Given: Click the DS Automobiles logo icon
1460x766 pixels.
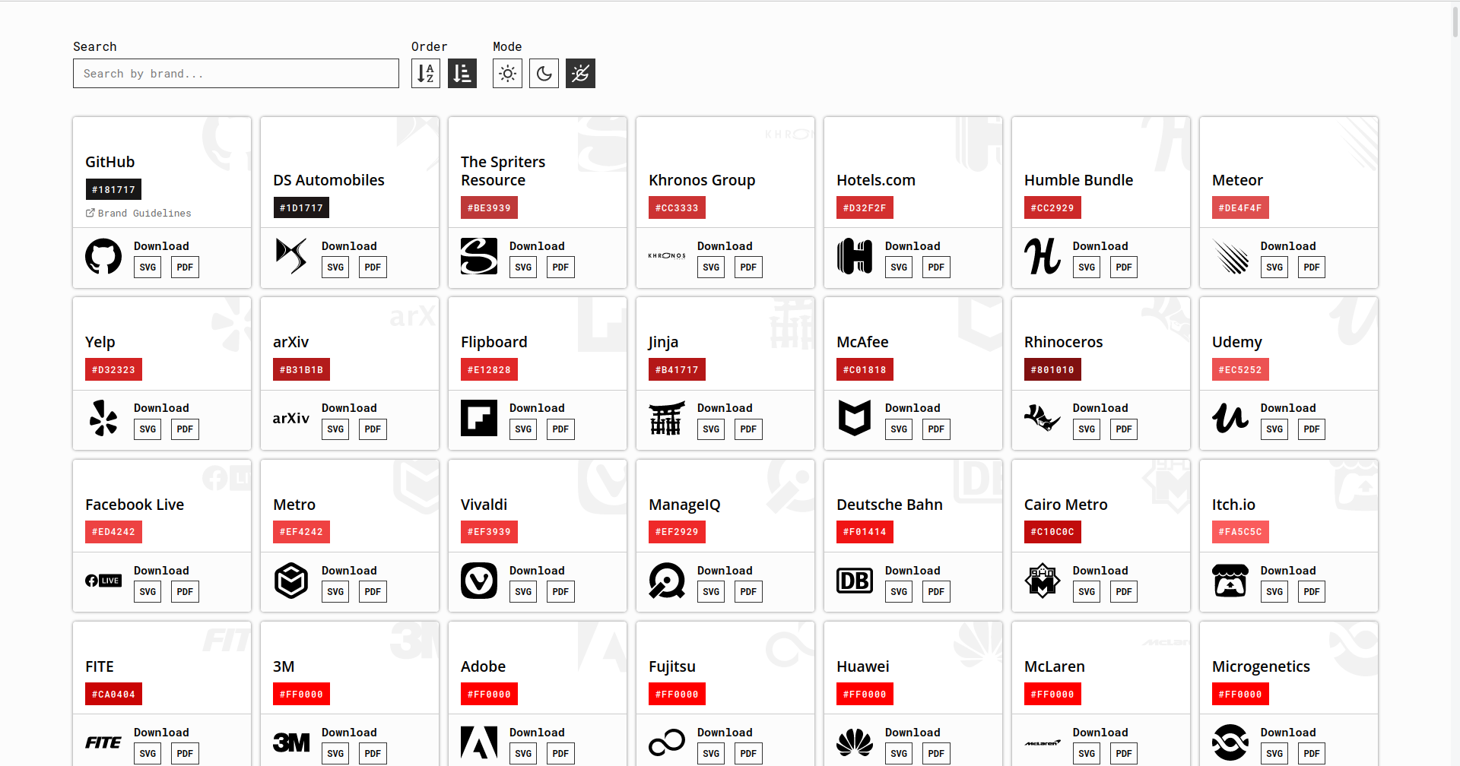Looking at the screenshot, I should click(x=291, y=256).
